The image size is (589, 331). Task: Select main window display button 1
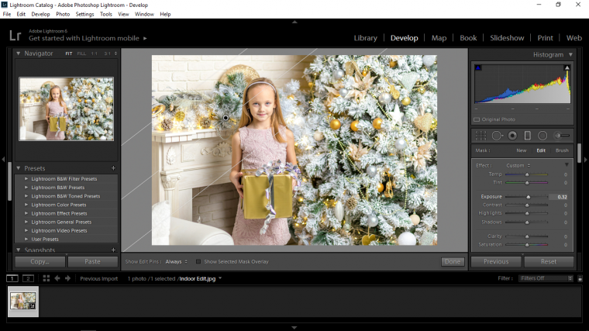(x=12, y=278)
